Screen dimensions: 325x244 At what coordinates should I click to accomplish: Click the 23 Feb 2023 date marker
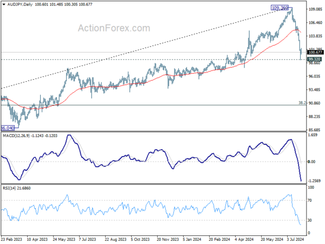[11, 239]
